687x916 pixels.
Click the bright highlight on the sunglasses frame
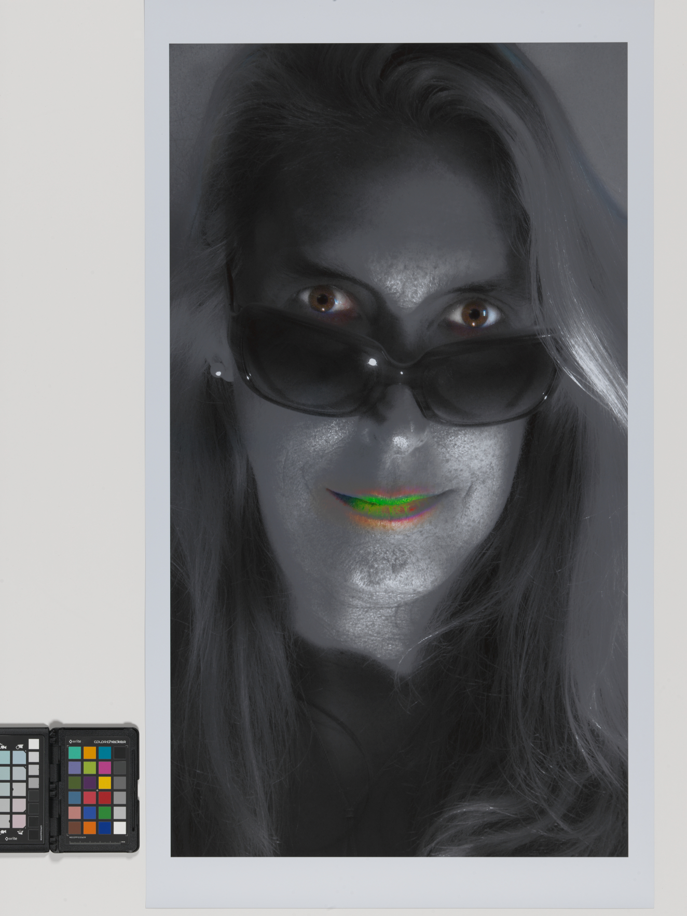(x=372, y=362)
